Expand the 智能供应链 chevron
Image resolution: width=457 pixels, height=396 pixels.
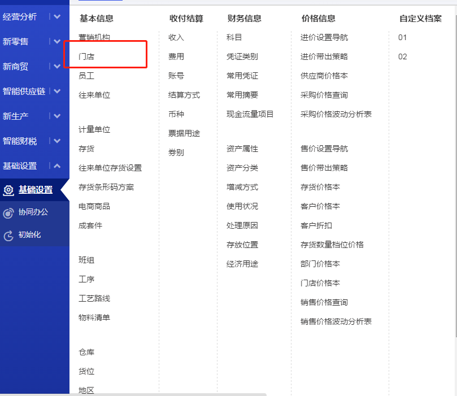[x=57, y=91]
